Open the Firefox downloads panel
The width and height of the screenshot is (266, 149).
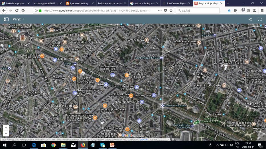229,11
